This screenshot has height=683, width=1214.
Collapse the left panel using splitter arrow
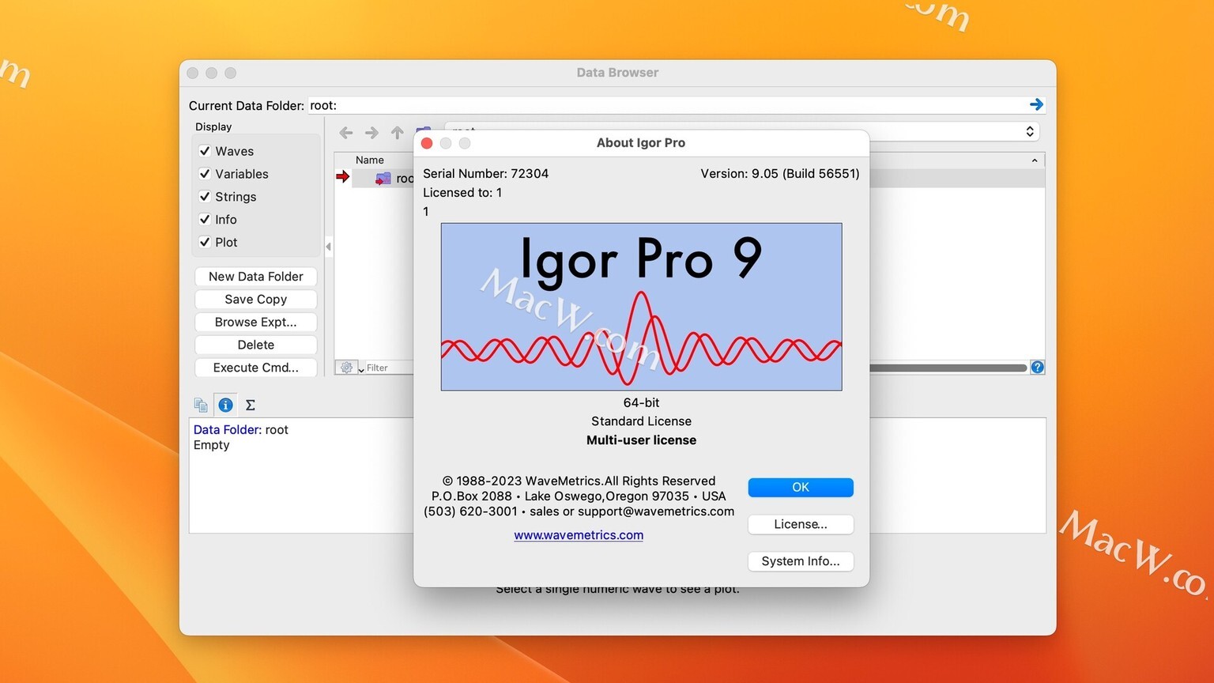tap(328, 247)
